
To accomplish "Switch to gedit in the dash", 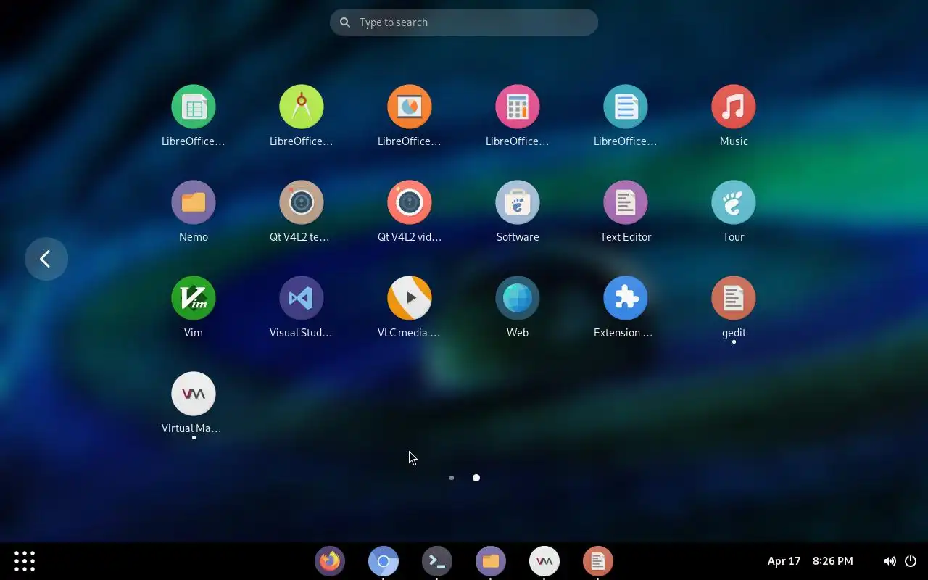I will pyautogui.click(x=598, y=561).
